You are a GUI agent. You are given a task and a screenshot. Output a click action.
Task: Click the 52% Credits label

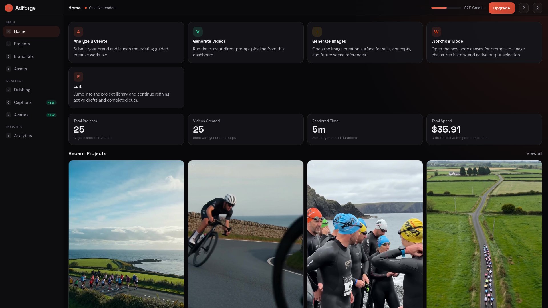click(474, 8)
